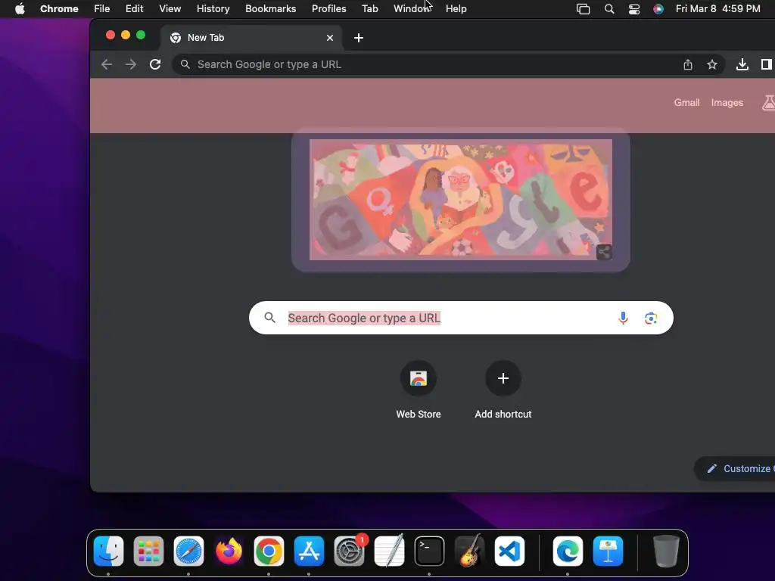Search icon inside the center search box
Image resolution: width=775 pixels, height=581 pixels.
point(269,318)
